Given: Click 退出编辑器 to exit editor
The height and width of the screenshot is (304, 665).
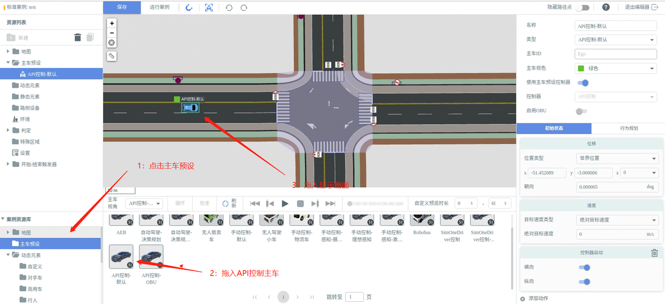Looking at the screenshot, I should pos(641,7).
